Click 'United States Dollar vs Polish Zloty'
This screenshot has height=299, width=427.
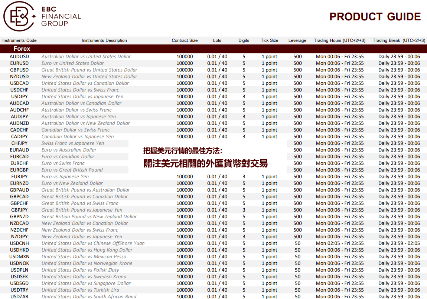[x=80, y=270]
